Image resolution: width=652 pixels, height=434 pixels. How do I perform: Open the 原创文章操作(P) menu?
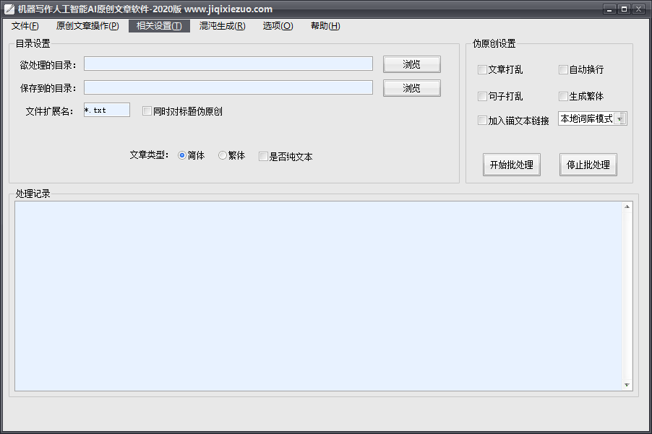(87, 26)
